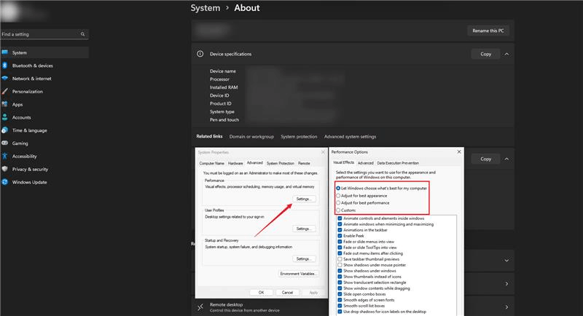Uncheck Animate controls and elements inside windows
This screenshot has height=316, width=583.
pyautogui.click(x=340, y=218)
